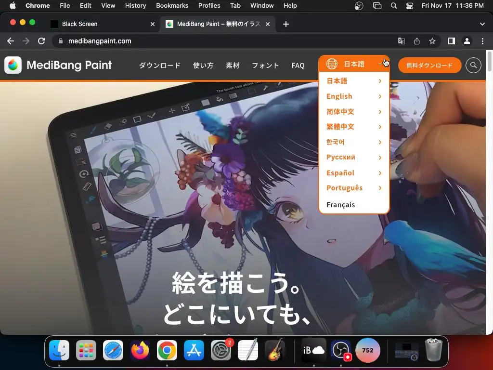
Task: Click the orange 無料ダウンロード button
Action: coord(429,66)
